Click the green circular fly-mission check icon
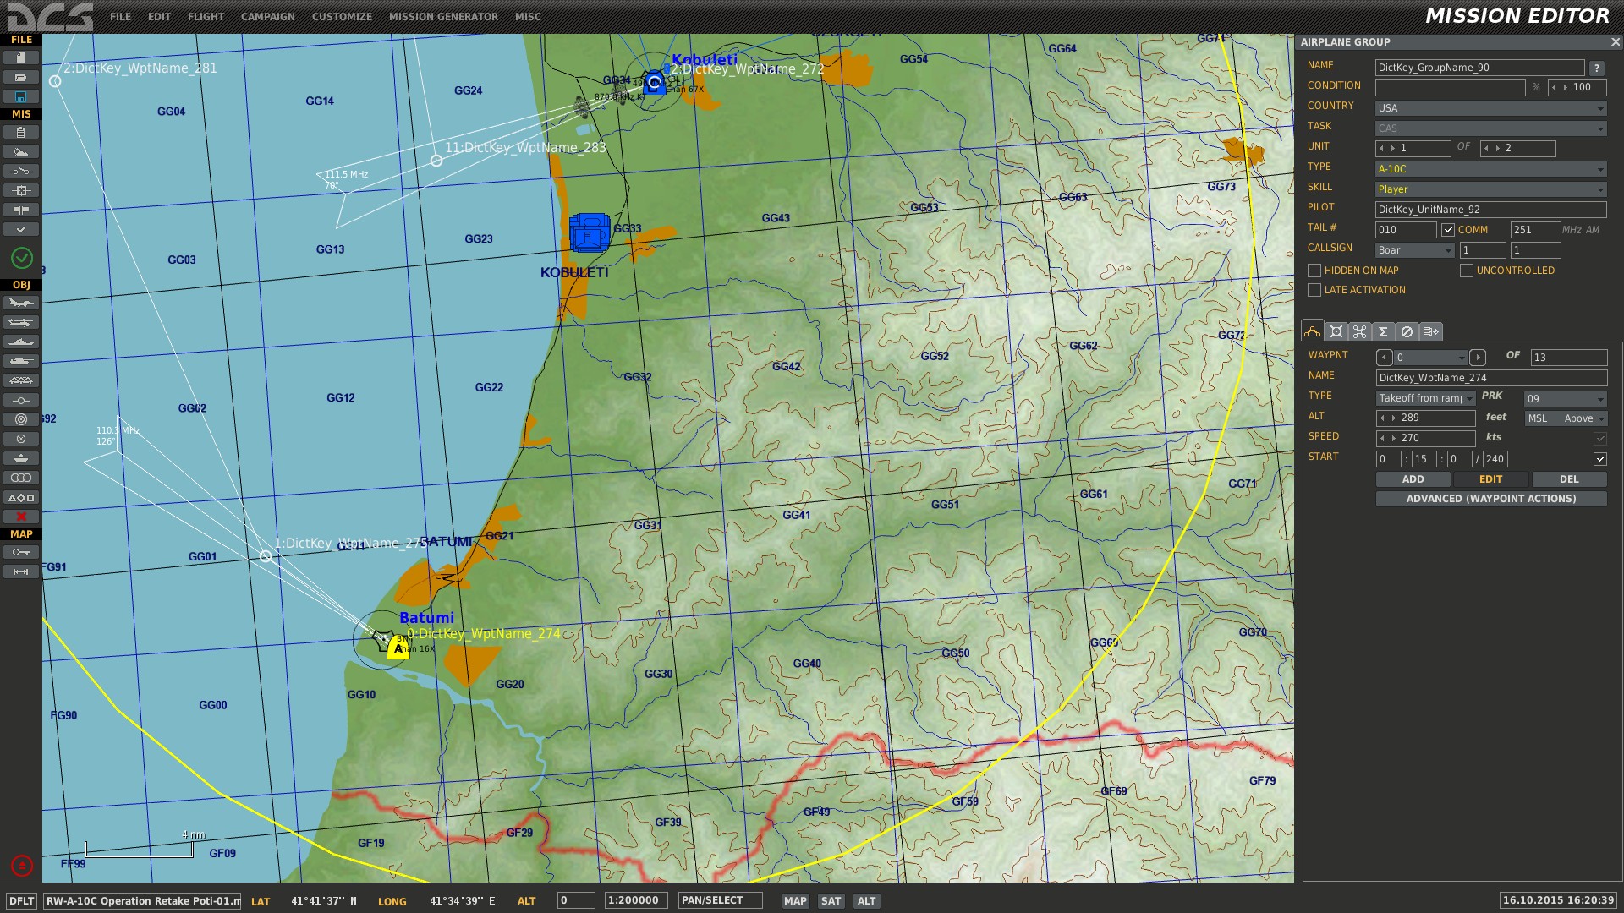Viewport: 1624px width, 913px height. [22, 258]
